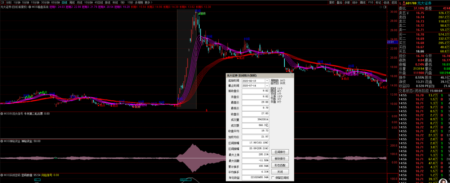Open the 多周期 multi-period view
Screen dimensions: 450x183
tap(139, 2)
